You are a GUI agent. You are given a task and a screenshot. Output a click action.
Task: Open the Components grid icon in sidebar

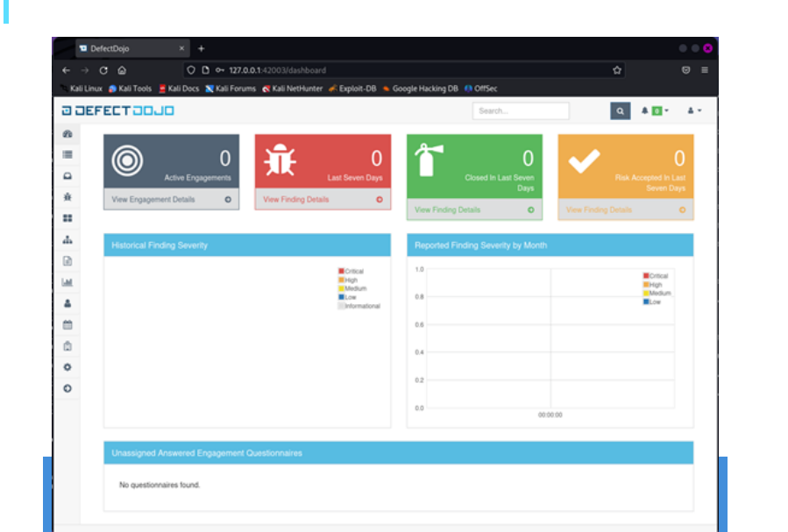[67, 218]
